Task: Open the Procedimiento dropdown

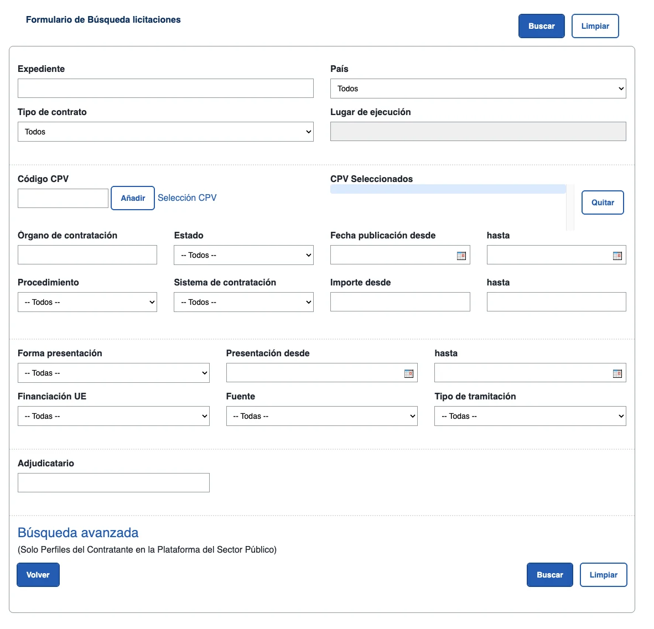Action: 87,302
